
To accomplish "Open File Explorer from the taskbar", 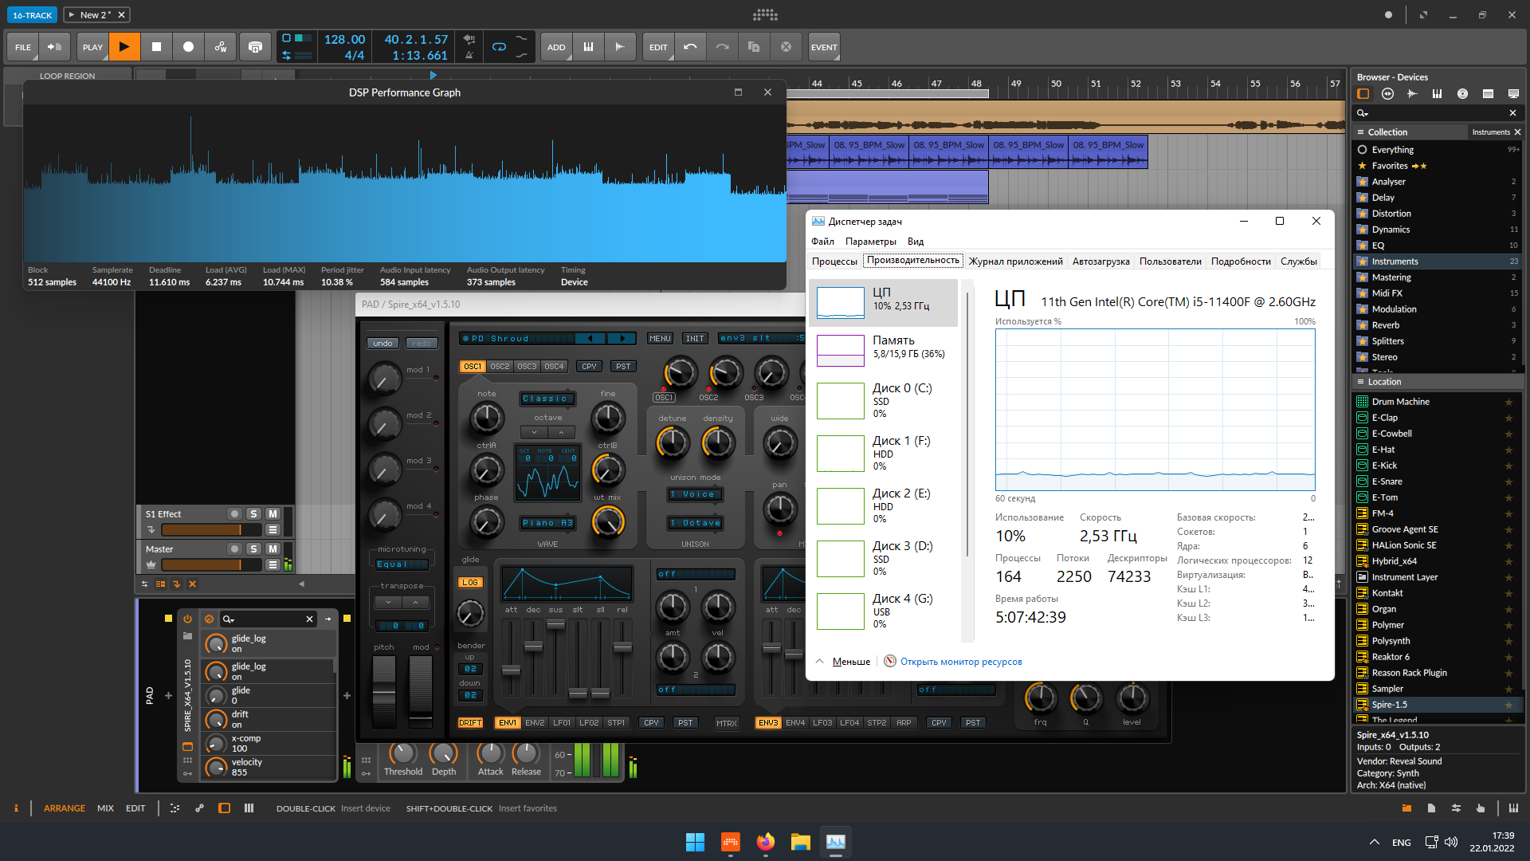I will point(800,842).
